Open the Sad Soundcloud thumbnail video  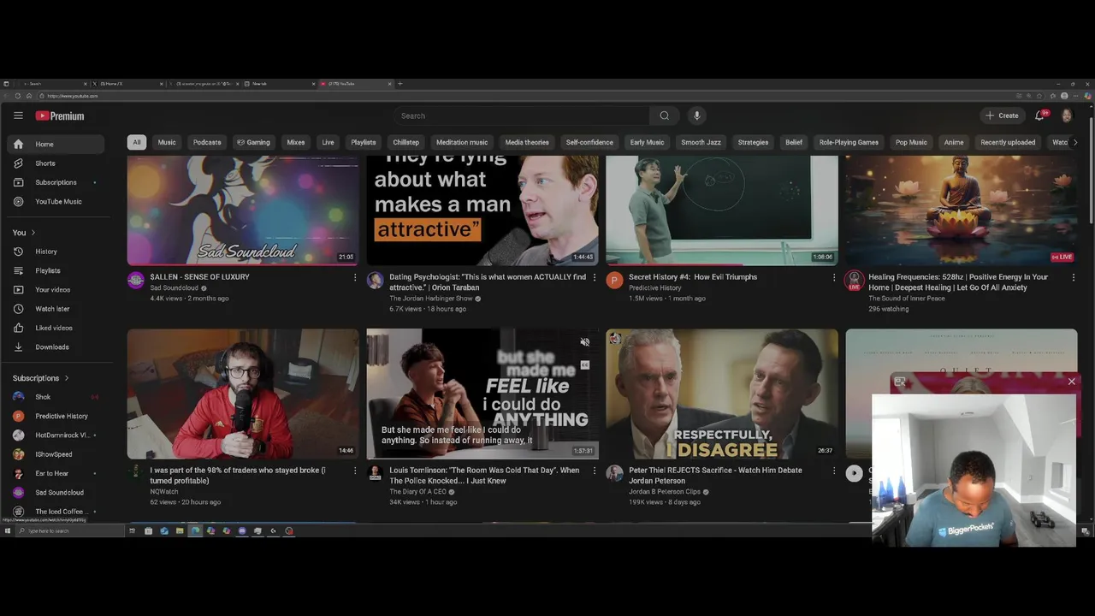pos(243,210)
